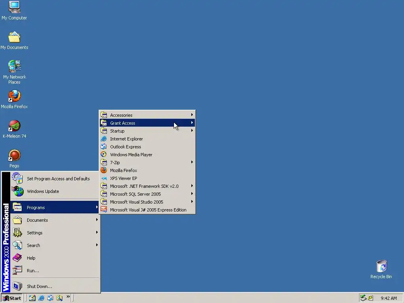Expand the Startup folder arrow
Screen dimensions: 404x303
point(192,131)
